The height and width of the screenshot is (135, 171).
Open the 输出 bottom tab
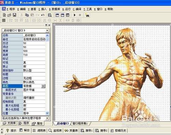24,130
